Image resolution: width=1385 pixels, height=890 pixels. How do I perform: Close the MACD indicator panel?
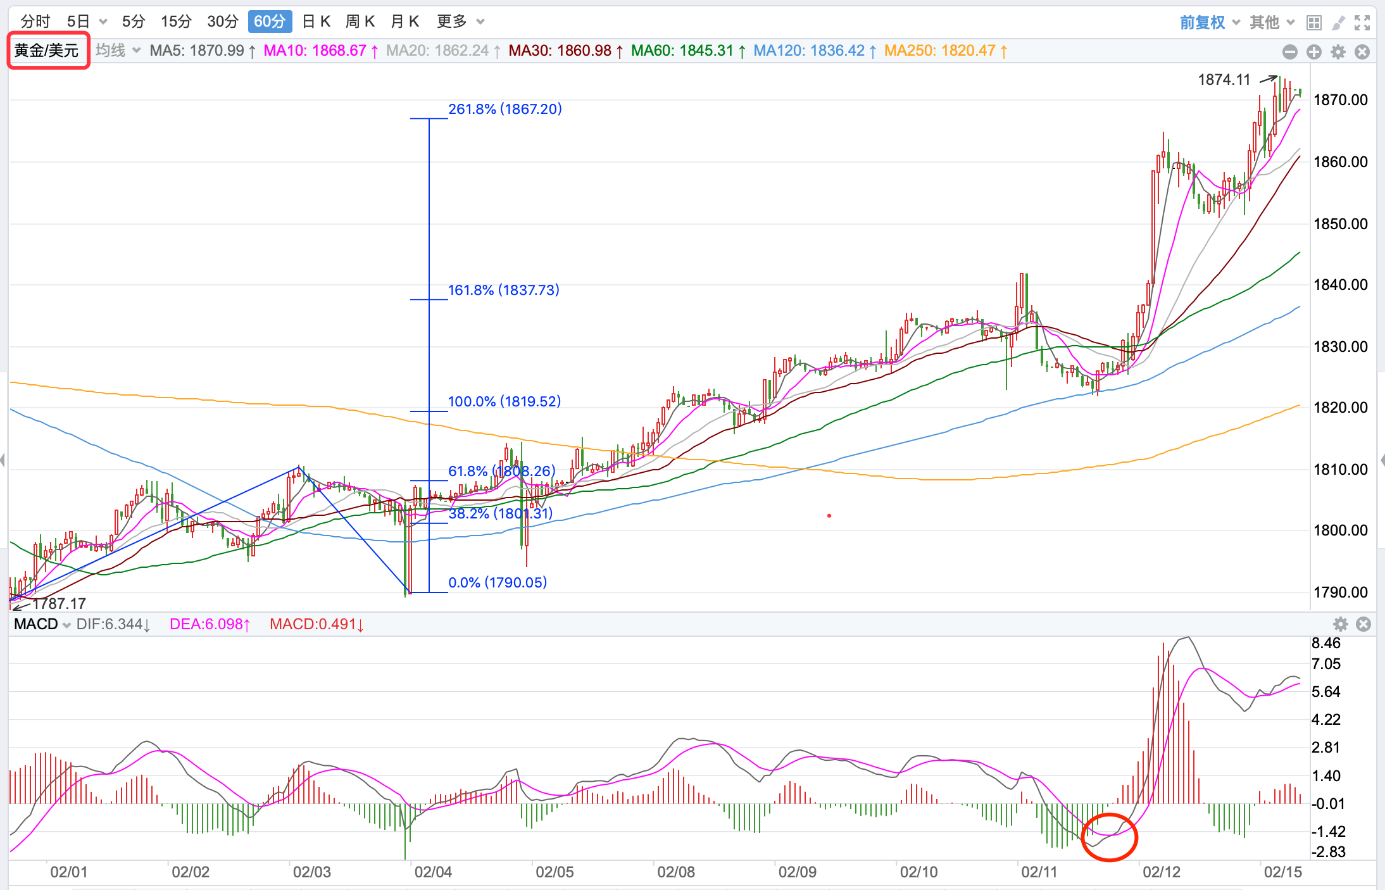1363,624
